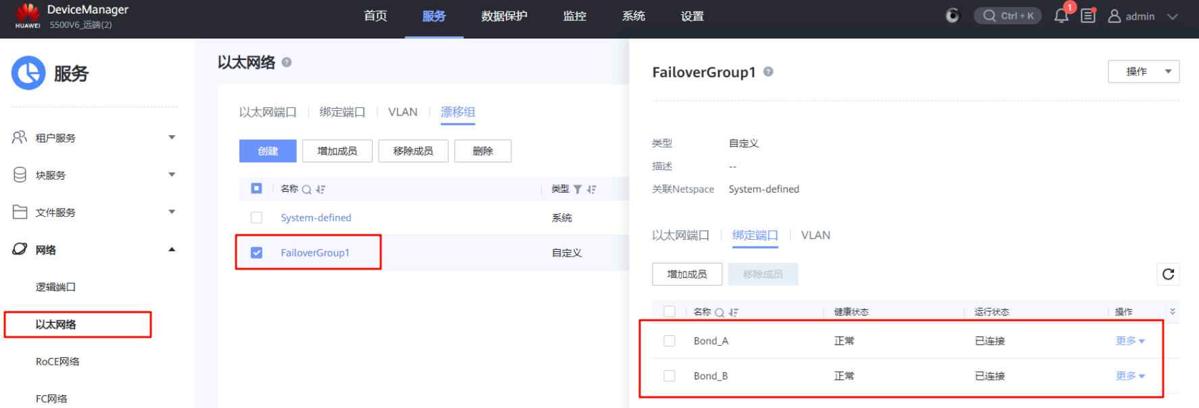The image size is (1199, 408).
Task: Click the filter icon in 类型 column
Action: tap(578, 190)
